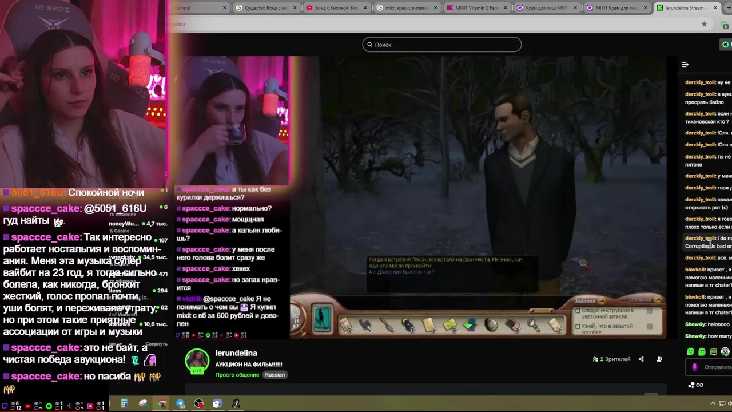Click the blovkc8 username in chat
The height and width of the screenshot is (412, 732).
tap(695, 270)
